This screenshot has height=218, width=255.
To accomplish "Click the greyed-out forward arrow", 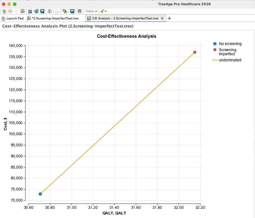I will 16,11.
